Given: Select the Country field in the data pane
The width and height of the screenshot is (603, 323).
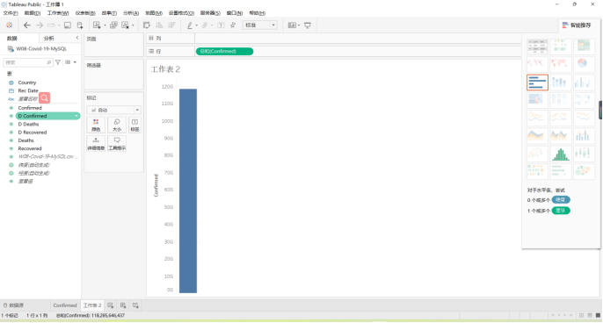Looking at the screenshot, I should [27, 83].
